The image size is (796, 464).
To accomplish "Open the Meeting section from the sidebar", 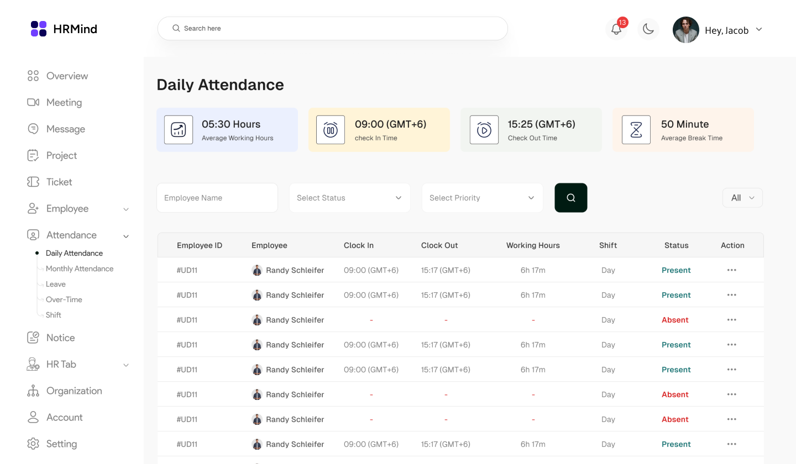I will [64, 102].
